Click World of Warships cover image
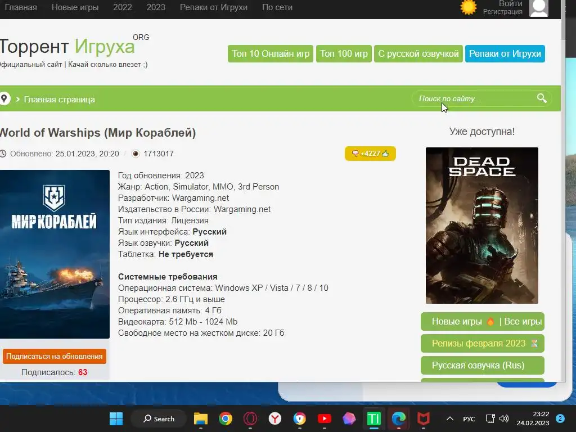The image size is (576, 432). [55, 254]
